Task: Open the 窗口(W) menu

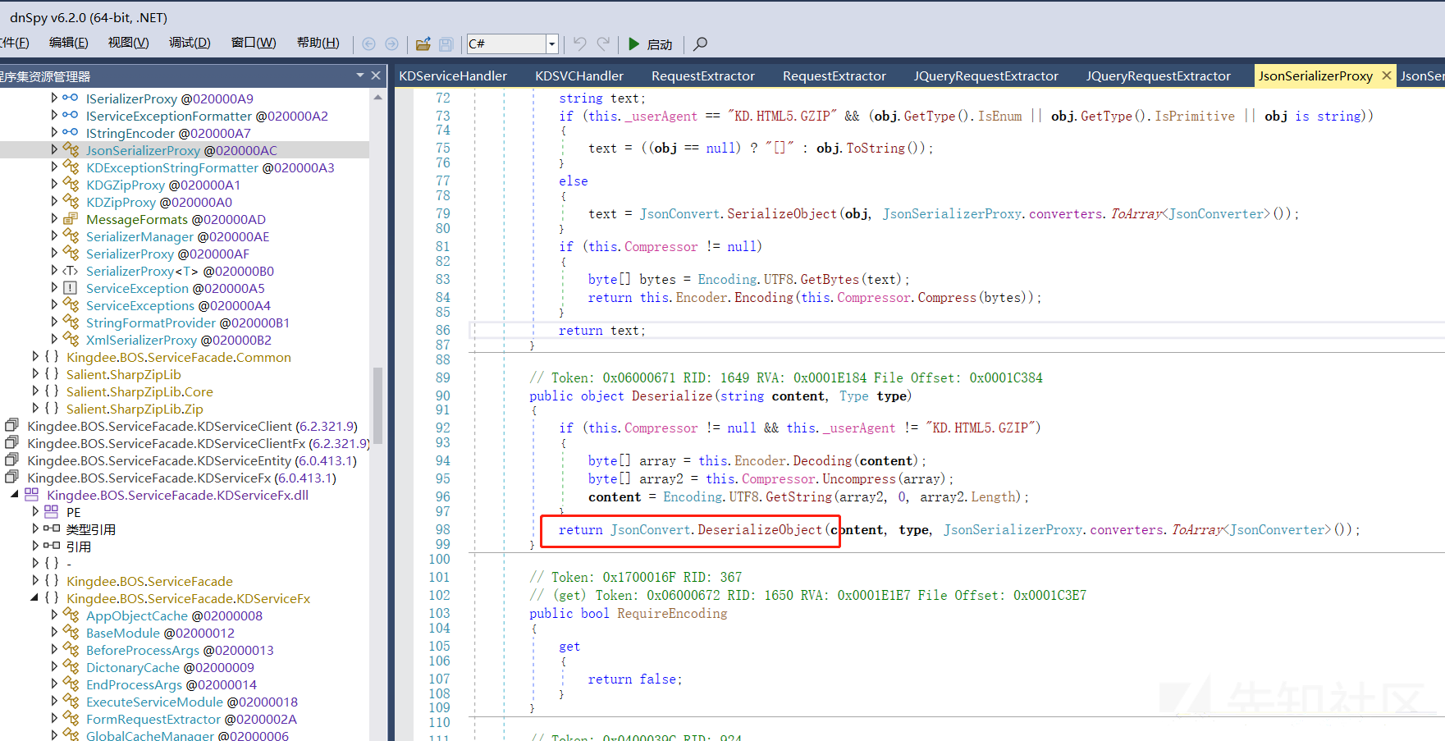Action: tap(254, 43)
